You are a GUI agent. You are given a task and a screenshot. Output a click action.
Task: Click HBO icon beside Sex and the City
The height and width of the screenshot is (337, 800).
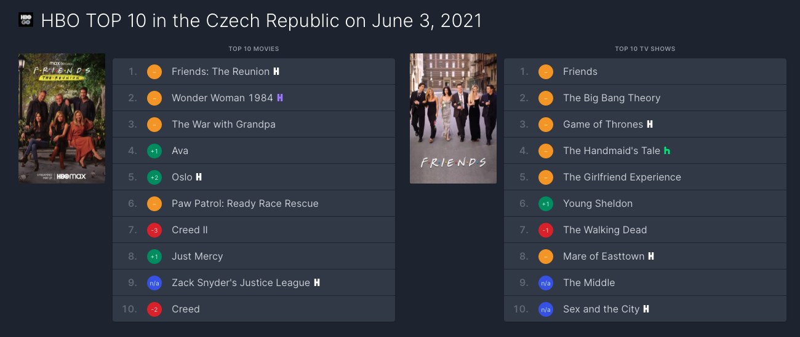click(x=646, y=309)
